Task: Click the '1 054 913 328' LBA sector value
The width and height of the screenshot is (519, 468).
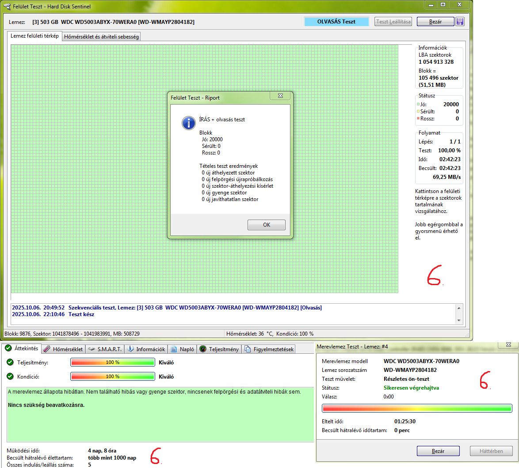Action: point(436,62)
